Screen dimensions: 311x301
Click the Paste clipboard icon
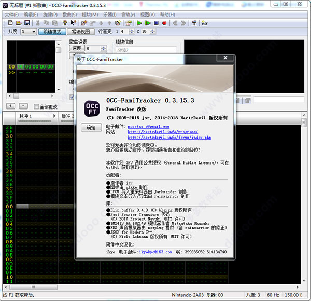[x=54, y=23]
